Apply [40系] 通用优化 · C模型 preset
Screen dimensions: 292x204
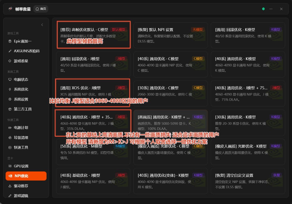171,64
